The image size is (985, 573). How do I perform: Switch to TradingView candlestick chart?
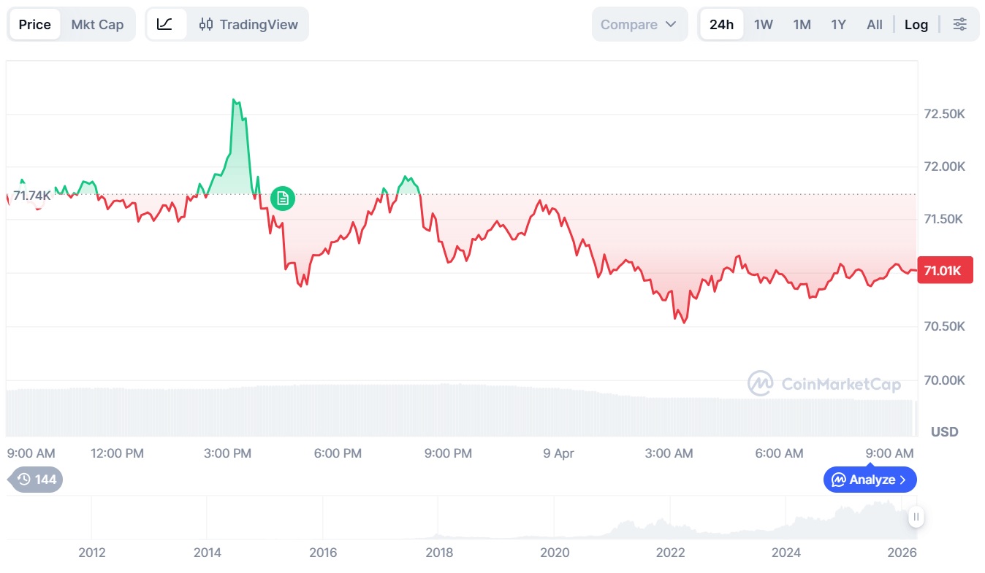(249, 24)
